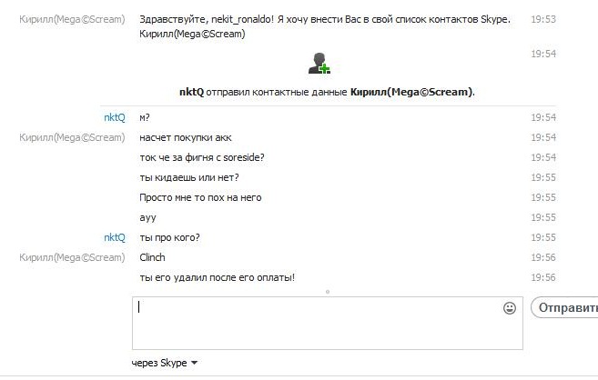Click Кирилл sender name beside greeting message
Image resolution: width=598 pixels, height=380 pixels.
click(72, 19)
